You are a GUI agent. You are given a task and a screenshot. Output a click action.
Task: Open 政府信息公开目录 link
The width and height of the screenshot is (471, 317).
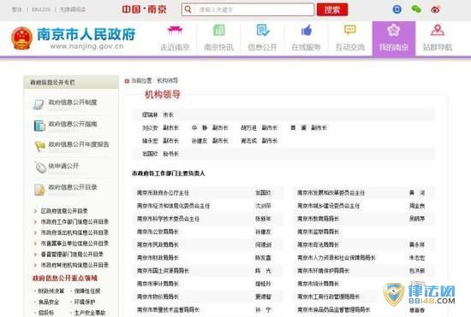(73, 187)
